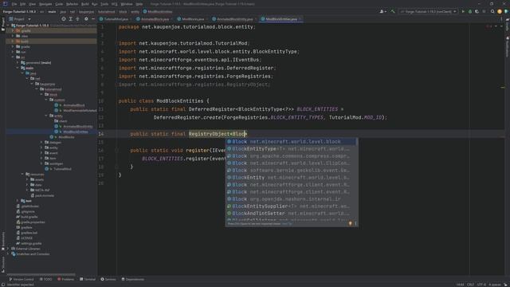The width and height of the screenshot is (510, 287).
Task: Switch to AnimatedBlock.java editor tab
Action: pos(155,19)
